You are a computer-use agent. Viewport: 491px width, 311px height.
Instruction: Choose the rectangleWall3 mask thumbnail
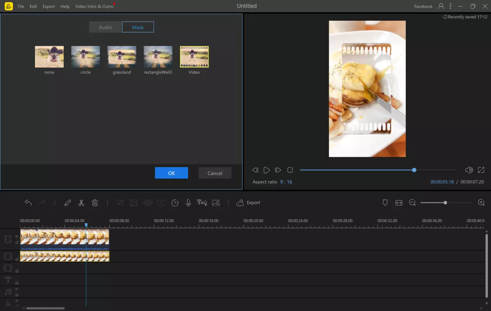(x=158, y=57)
